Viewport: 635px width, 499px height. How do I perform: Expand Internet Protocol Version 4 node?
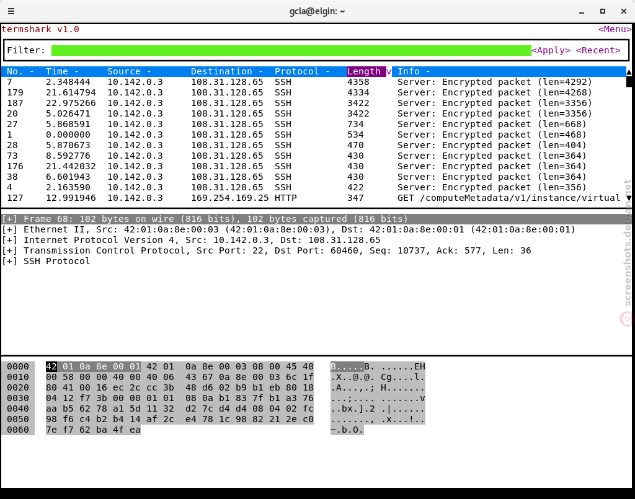[x=9, y=240]
